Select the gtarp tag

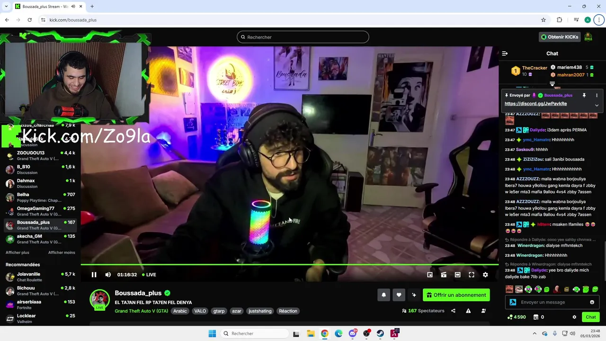219,311
